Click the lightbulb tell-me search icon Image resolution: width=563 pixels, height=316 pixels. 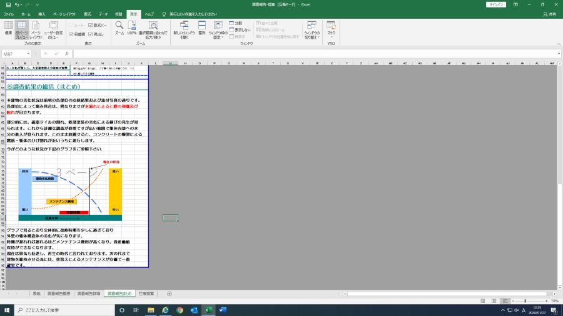click(164, 14)
